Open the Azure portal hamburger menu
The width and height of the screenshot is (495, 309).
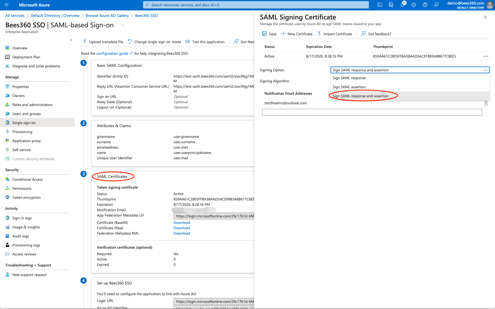tap(7, 5)
